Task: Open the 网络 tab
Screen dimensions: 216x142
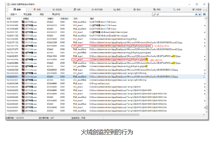Action: pos(157,10)
